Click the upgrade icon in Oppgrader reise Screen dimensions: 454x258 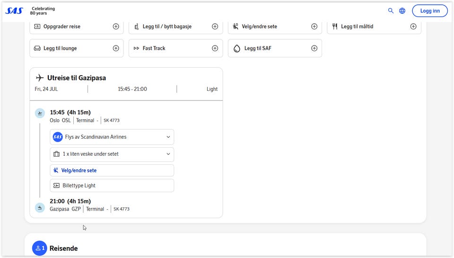tap(37, 27)
